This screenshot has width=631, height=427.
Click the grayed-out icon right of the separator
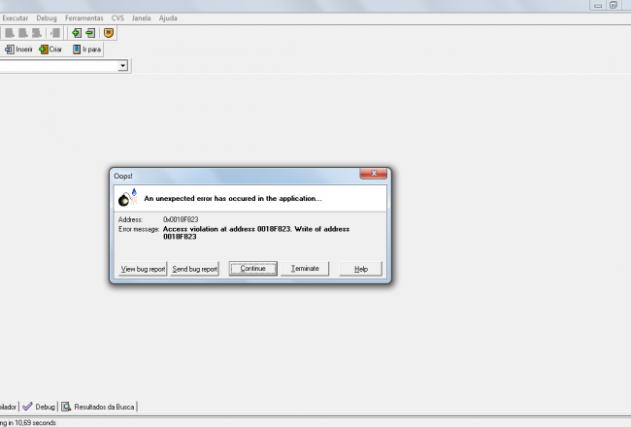pyautogui.click(x=55, y=33)
